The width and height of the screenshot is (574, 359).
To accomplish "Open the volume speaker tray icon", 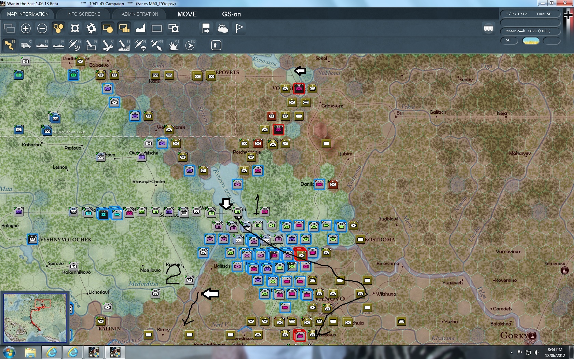I will (536, 353).
